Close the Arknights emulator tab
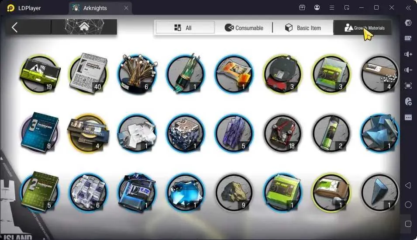 tap(126, 8)
